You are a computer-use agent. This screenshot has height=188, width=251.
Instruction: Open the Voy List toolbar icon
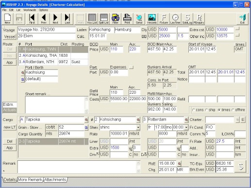(92, 19)
